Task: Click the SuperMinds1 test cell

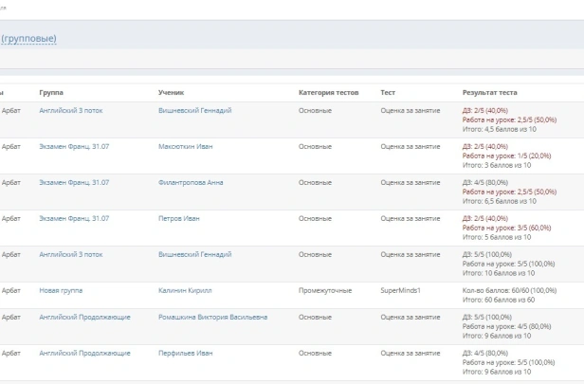Action: (x=399, y=290)
